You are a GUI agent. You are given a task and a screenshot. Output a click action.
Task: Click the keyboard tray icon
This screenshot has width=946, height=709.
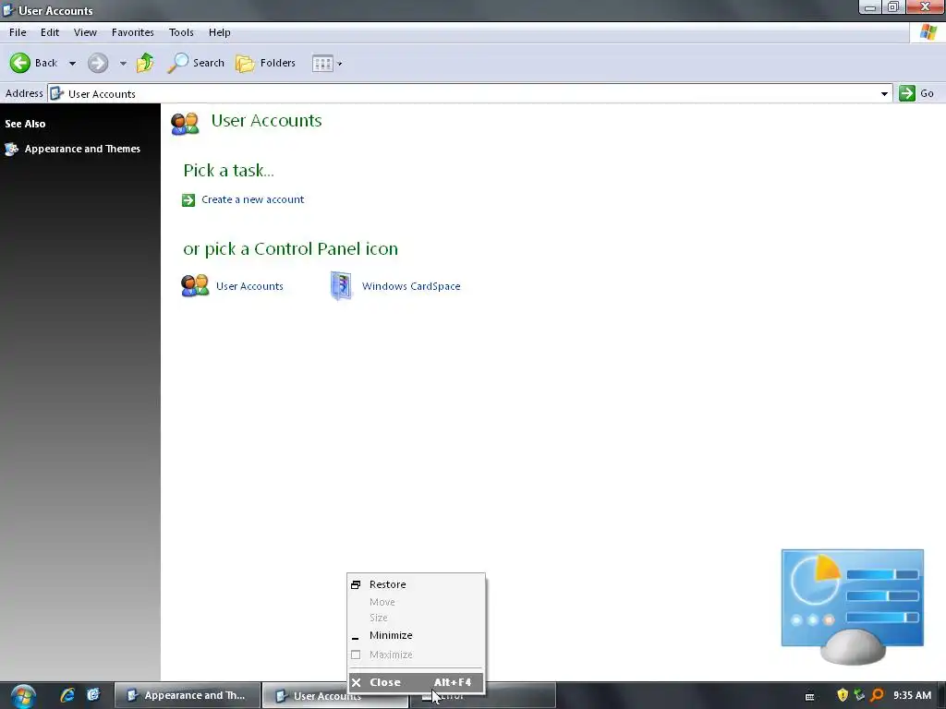pos(809,696)
